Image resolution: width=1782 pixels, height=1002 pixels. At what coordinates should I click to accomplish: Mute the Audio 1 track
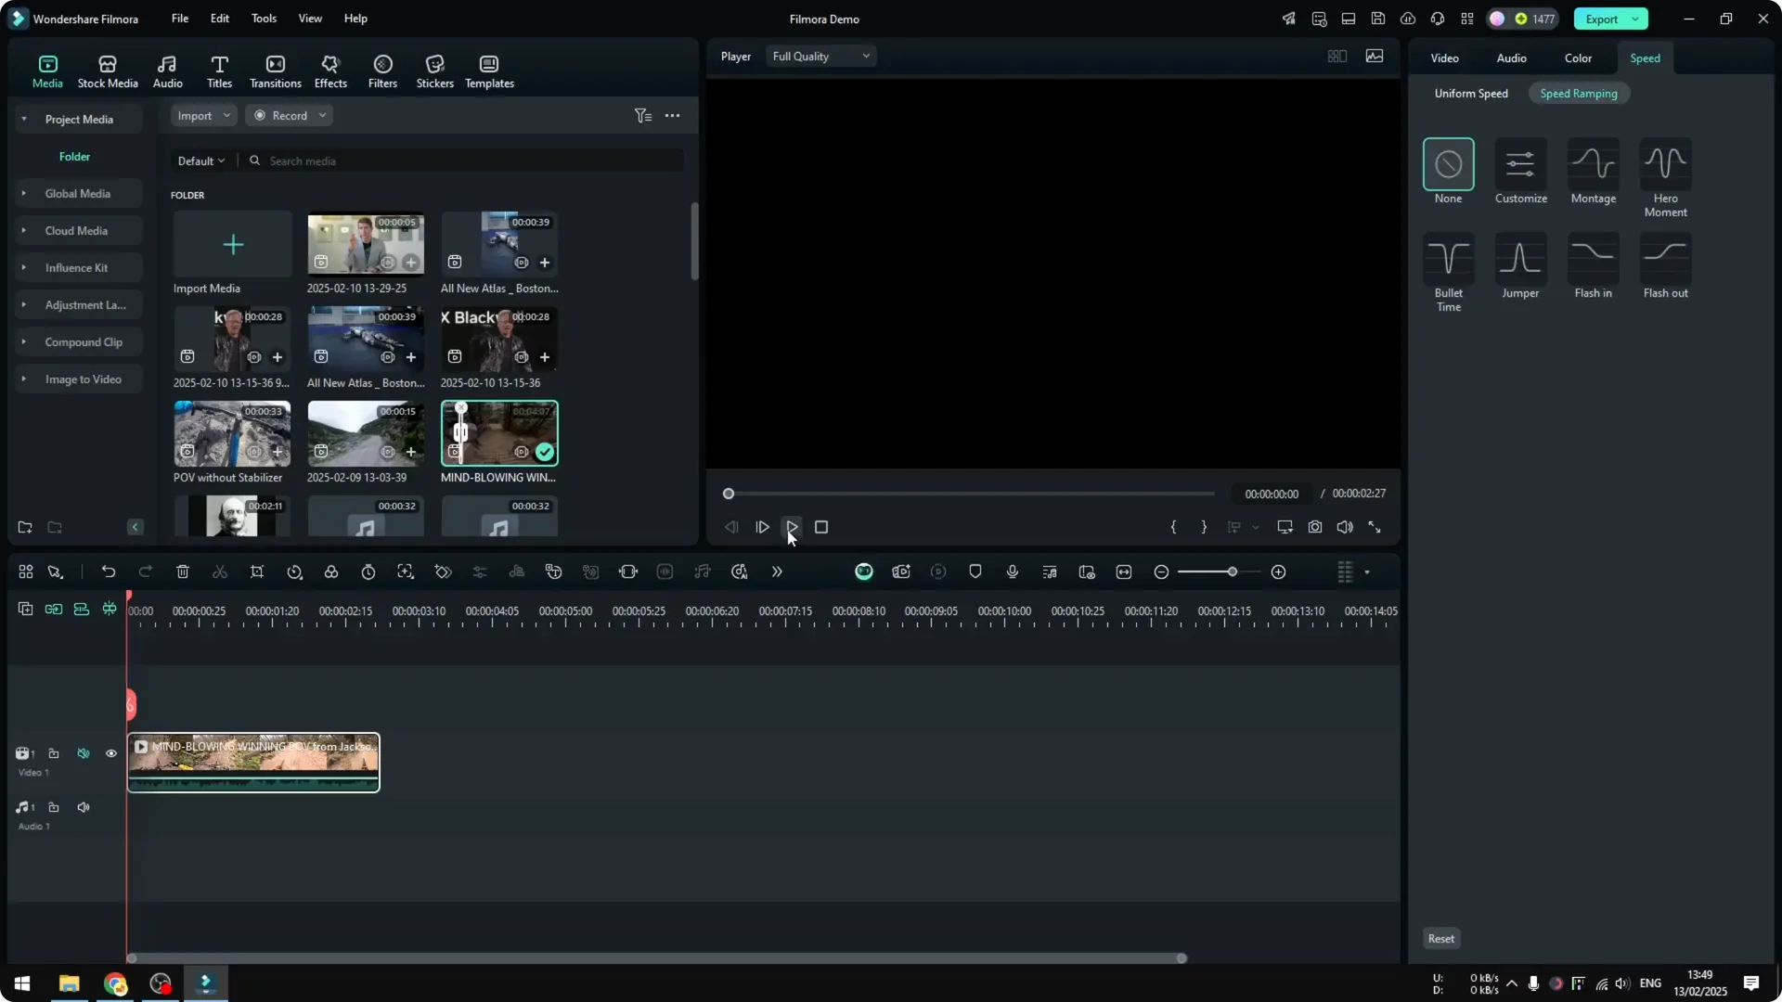coord(84,806)
